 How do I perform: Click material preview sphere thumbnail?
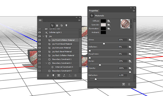125,24
